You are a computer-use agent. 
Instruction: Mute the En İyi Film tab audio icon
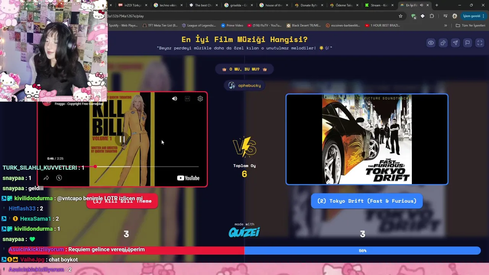coord(422,5)
